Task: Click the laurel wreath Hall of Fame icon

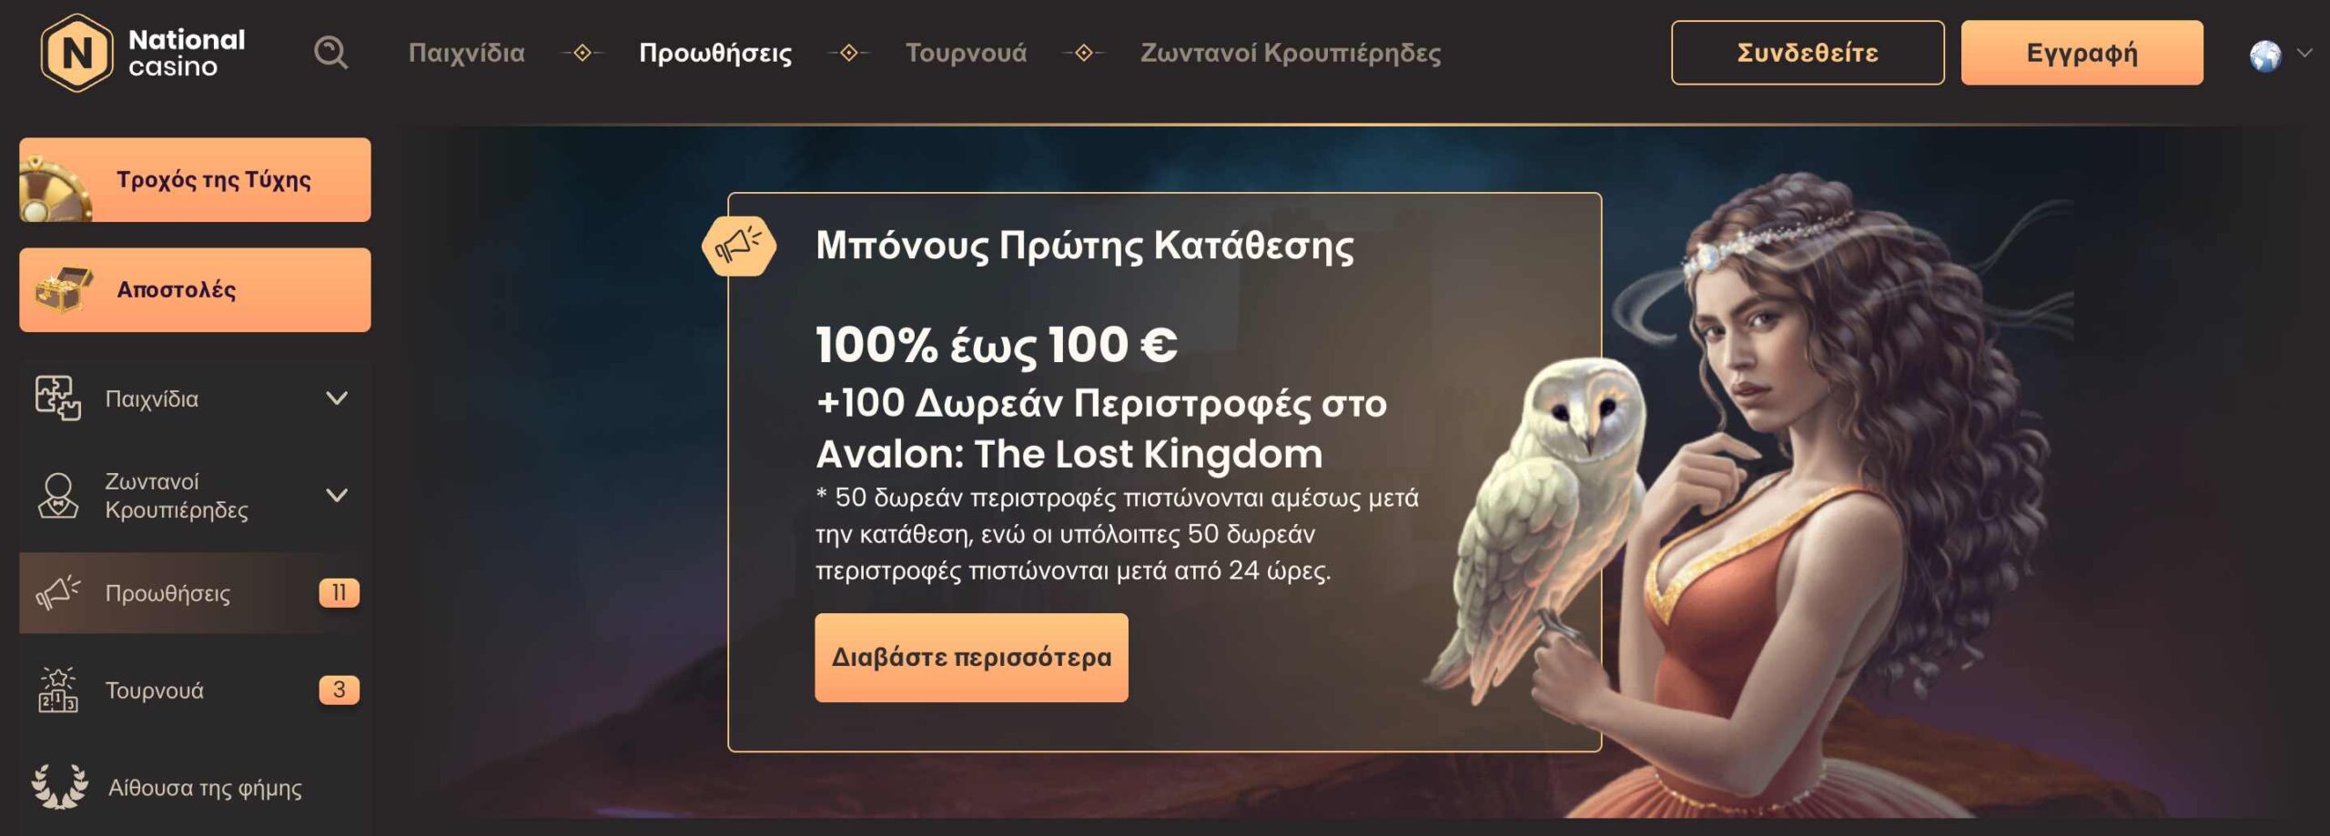Action: coord(59,786)
